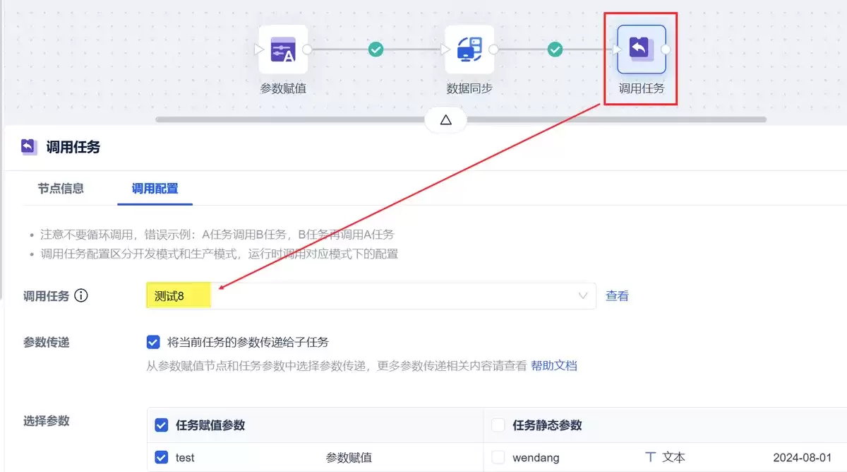Click the info icon next to 调用任务 label
Screen dimensions: 847x472
[x=81, y=296]
